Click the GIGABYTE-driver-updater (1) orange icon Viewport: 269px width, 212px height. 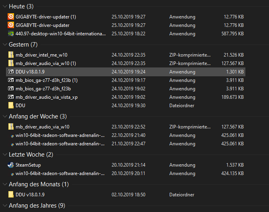11,17
